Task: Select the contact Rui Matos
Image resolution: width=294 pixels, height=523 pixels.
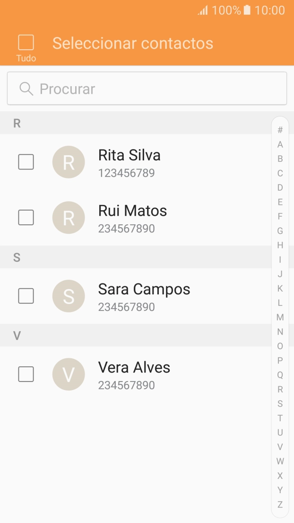Action: click(x=132, y=218)
